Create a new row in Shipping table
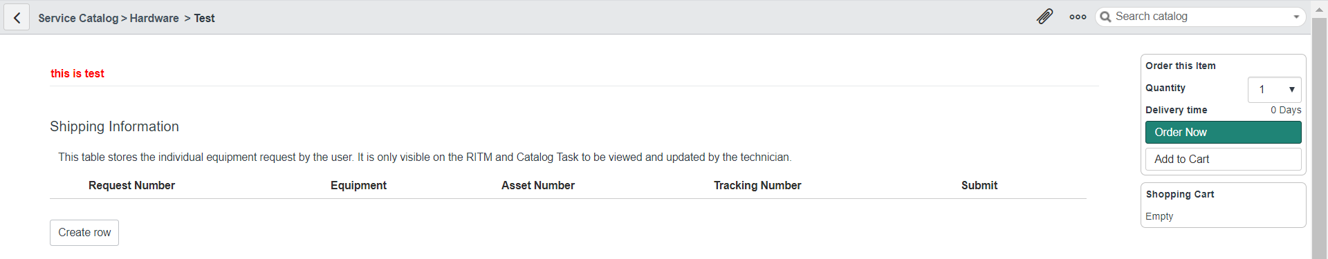1328x259 pixels. point(84,233)
